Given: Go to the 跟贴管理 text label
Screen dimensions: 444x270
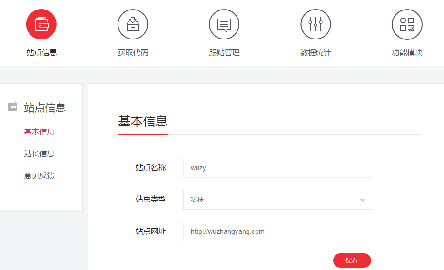Looking at the screenshot, I should (224, 53).
